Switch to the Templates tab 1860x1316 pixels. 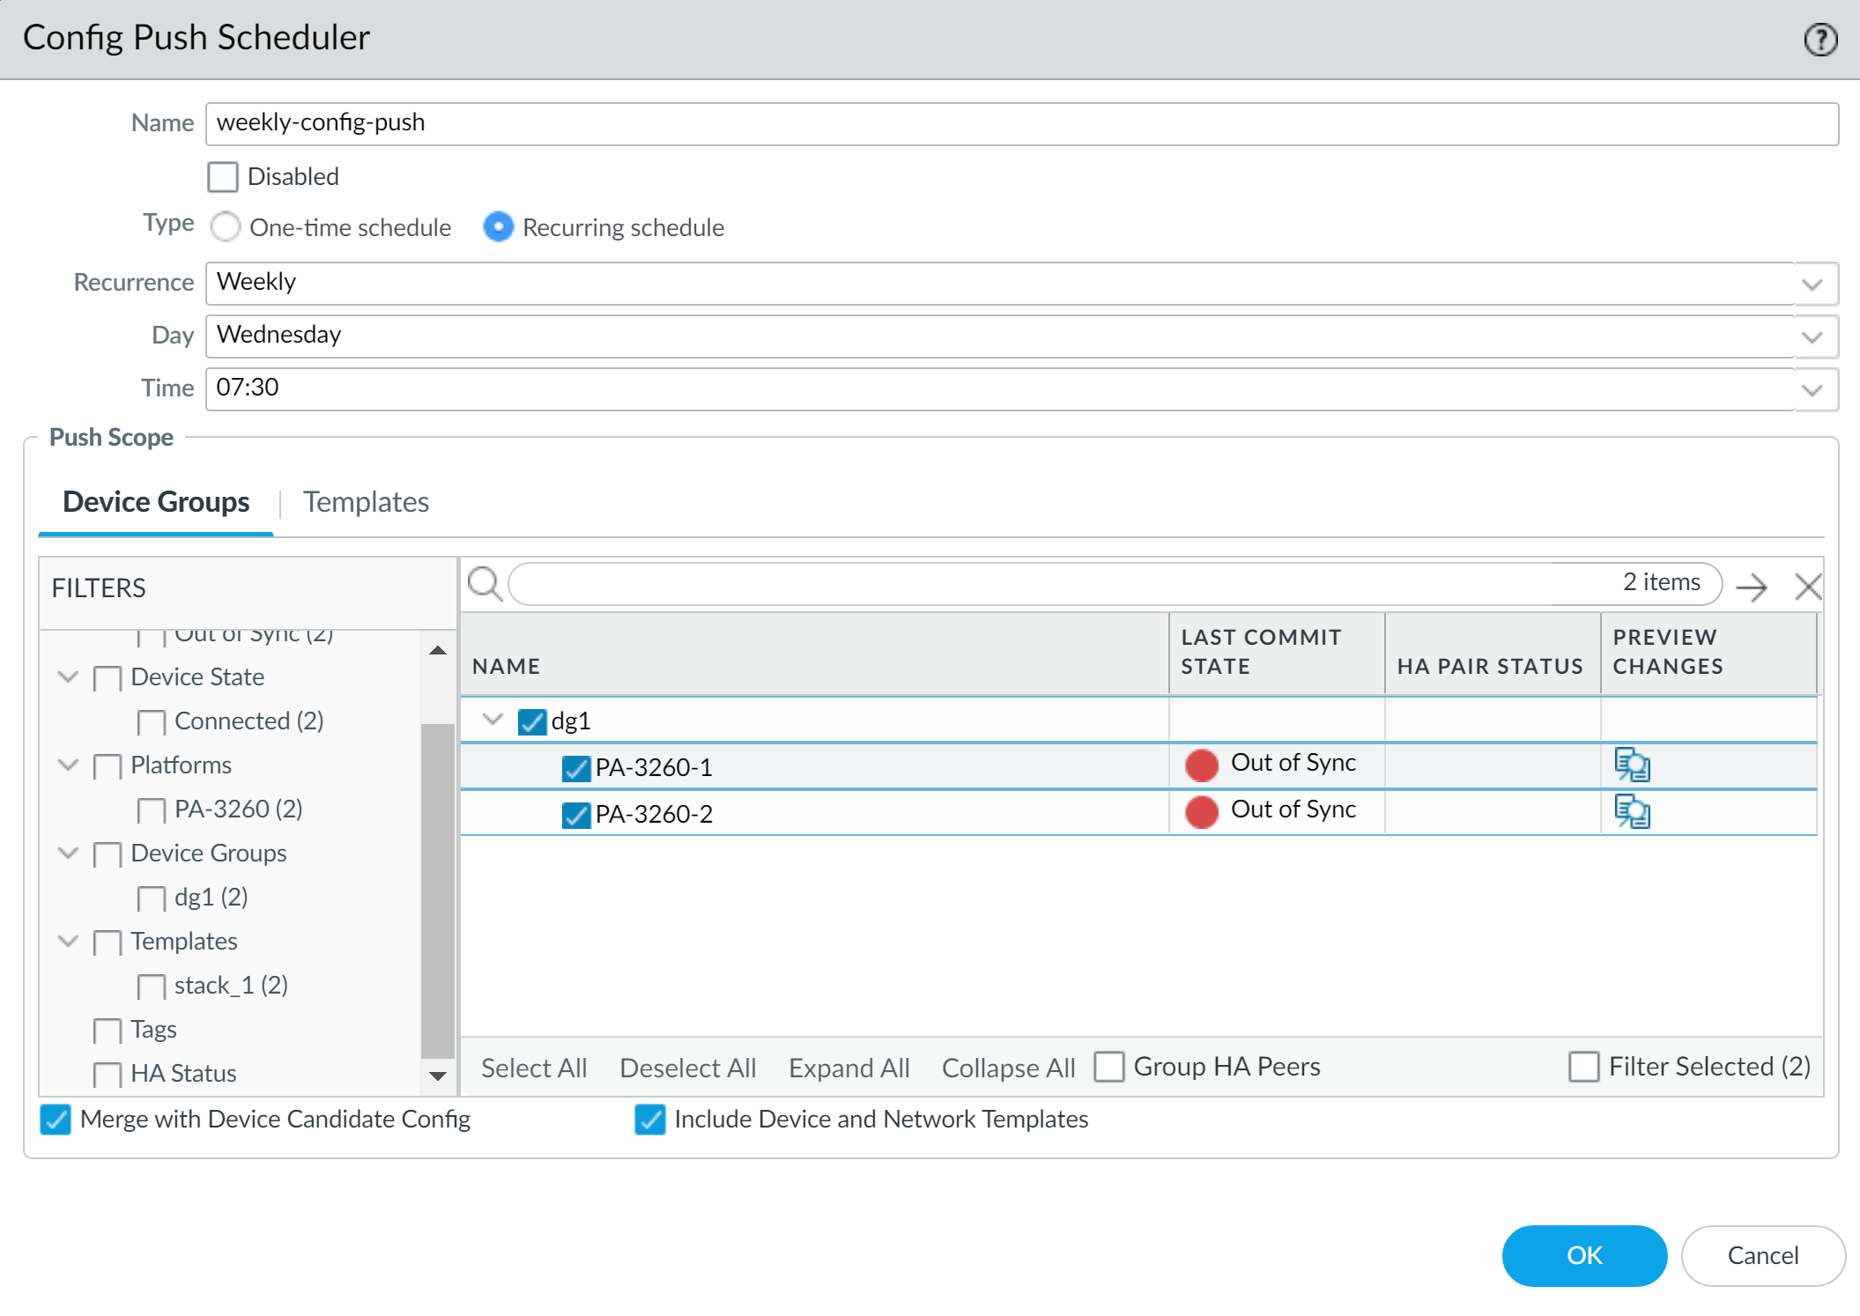point(366,502)
